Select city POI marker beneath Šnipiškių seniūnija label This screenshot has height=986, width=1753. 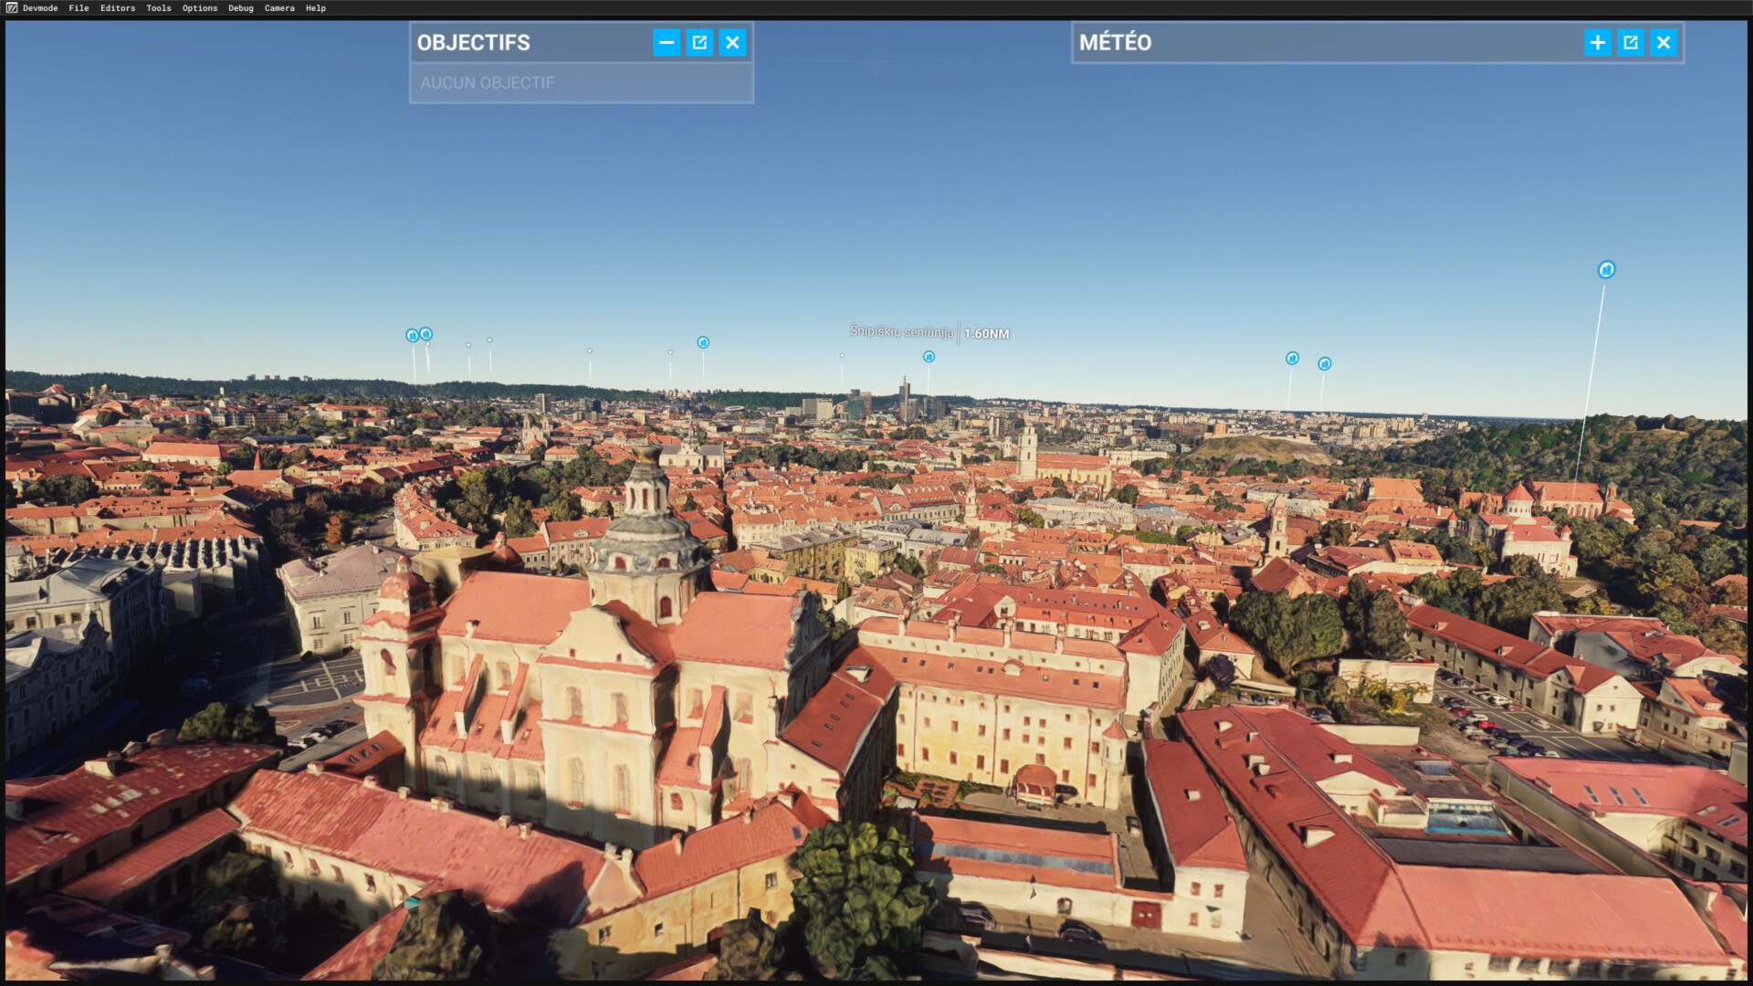[929, 357]
